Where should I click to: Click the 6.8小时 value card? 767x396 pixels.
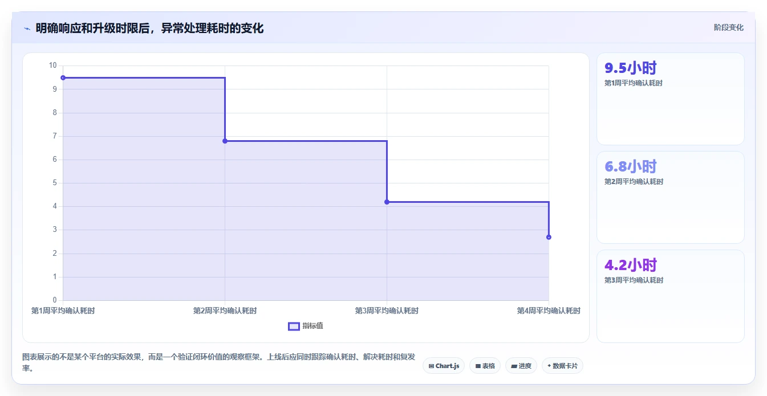[671, 198]
